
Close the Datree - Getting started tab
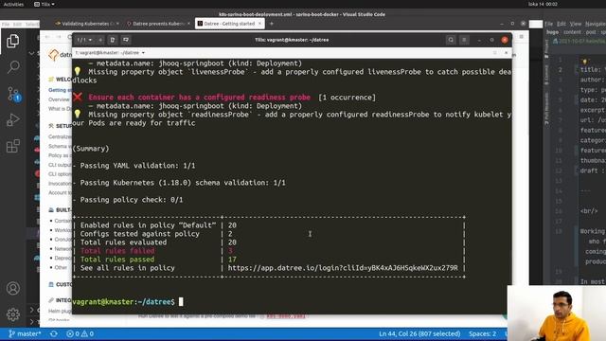259,24
